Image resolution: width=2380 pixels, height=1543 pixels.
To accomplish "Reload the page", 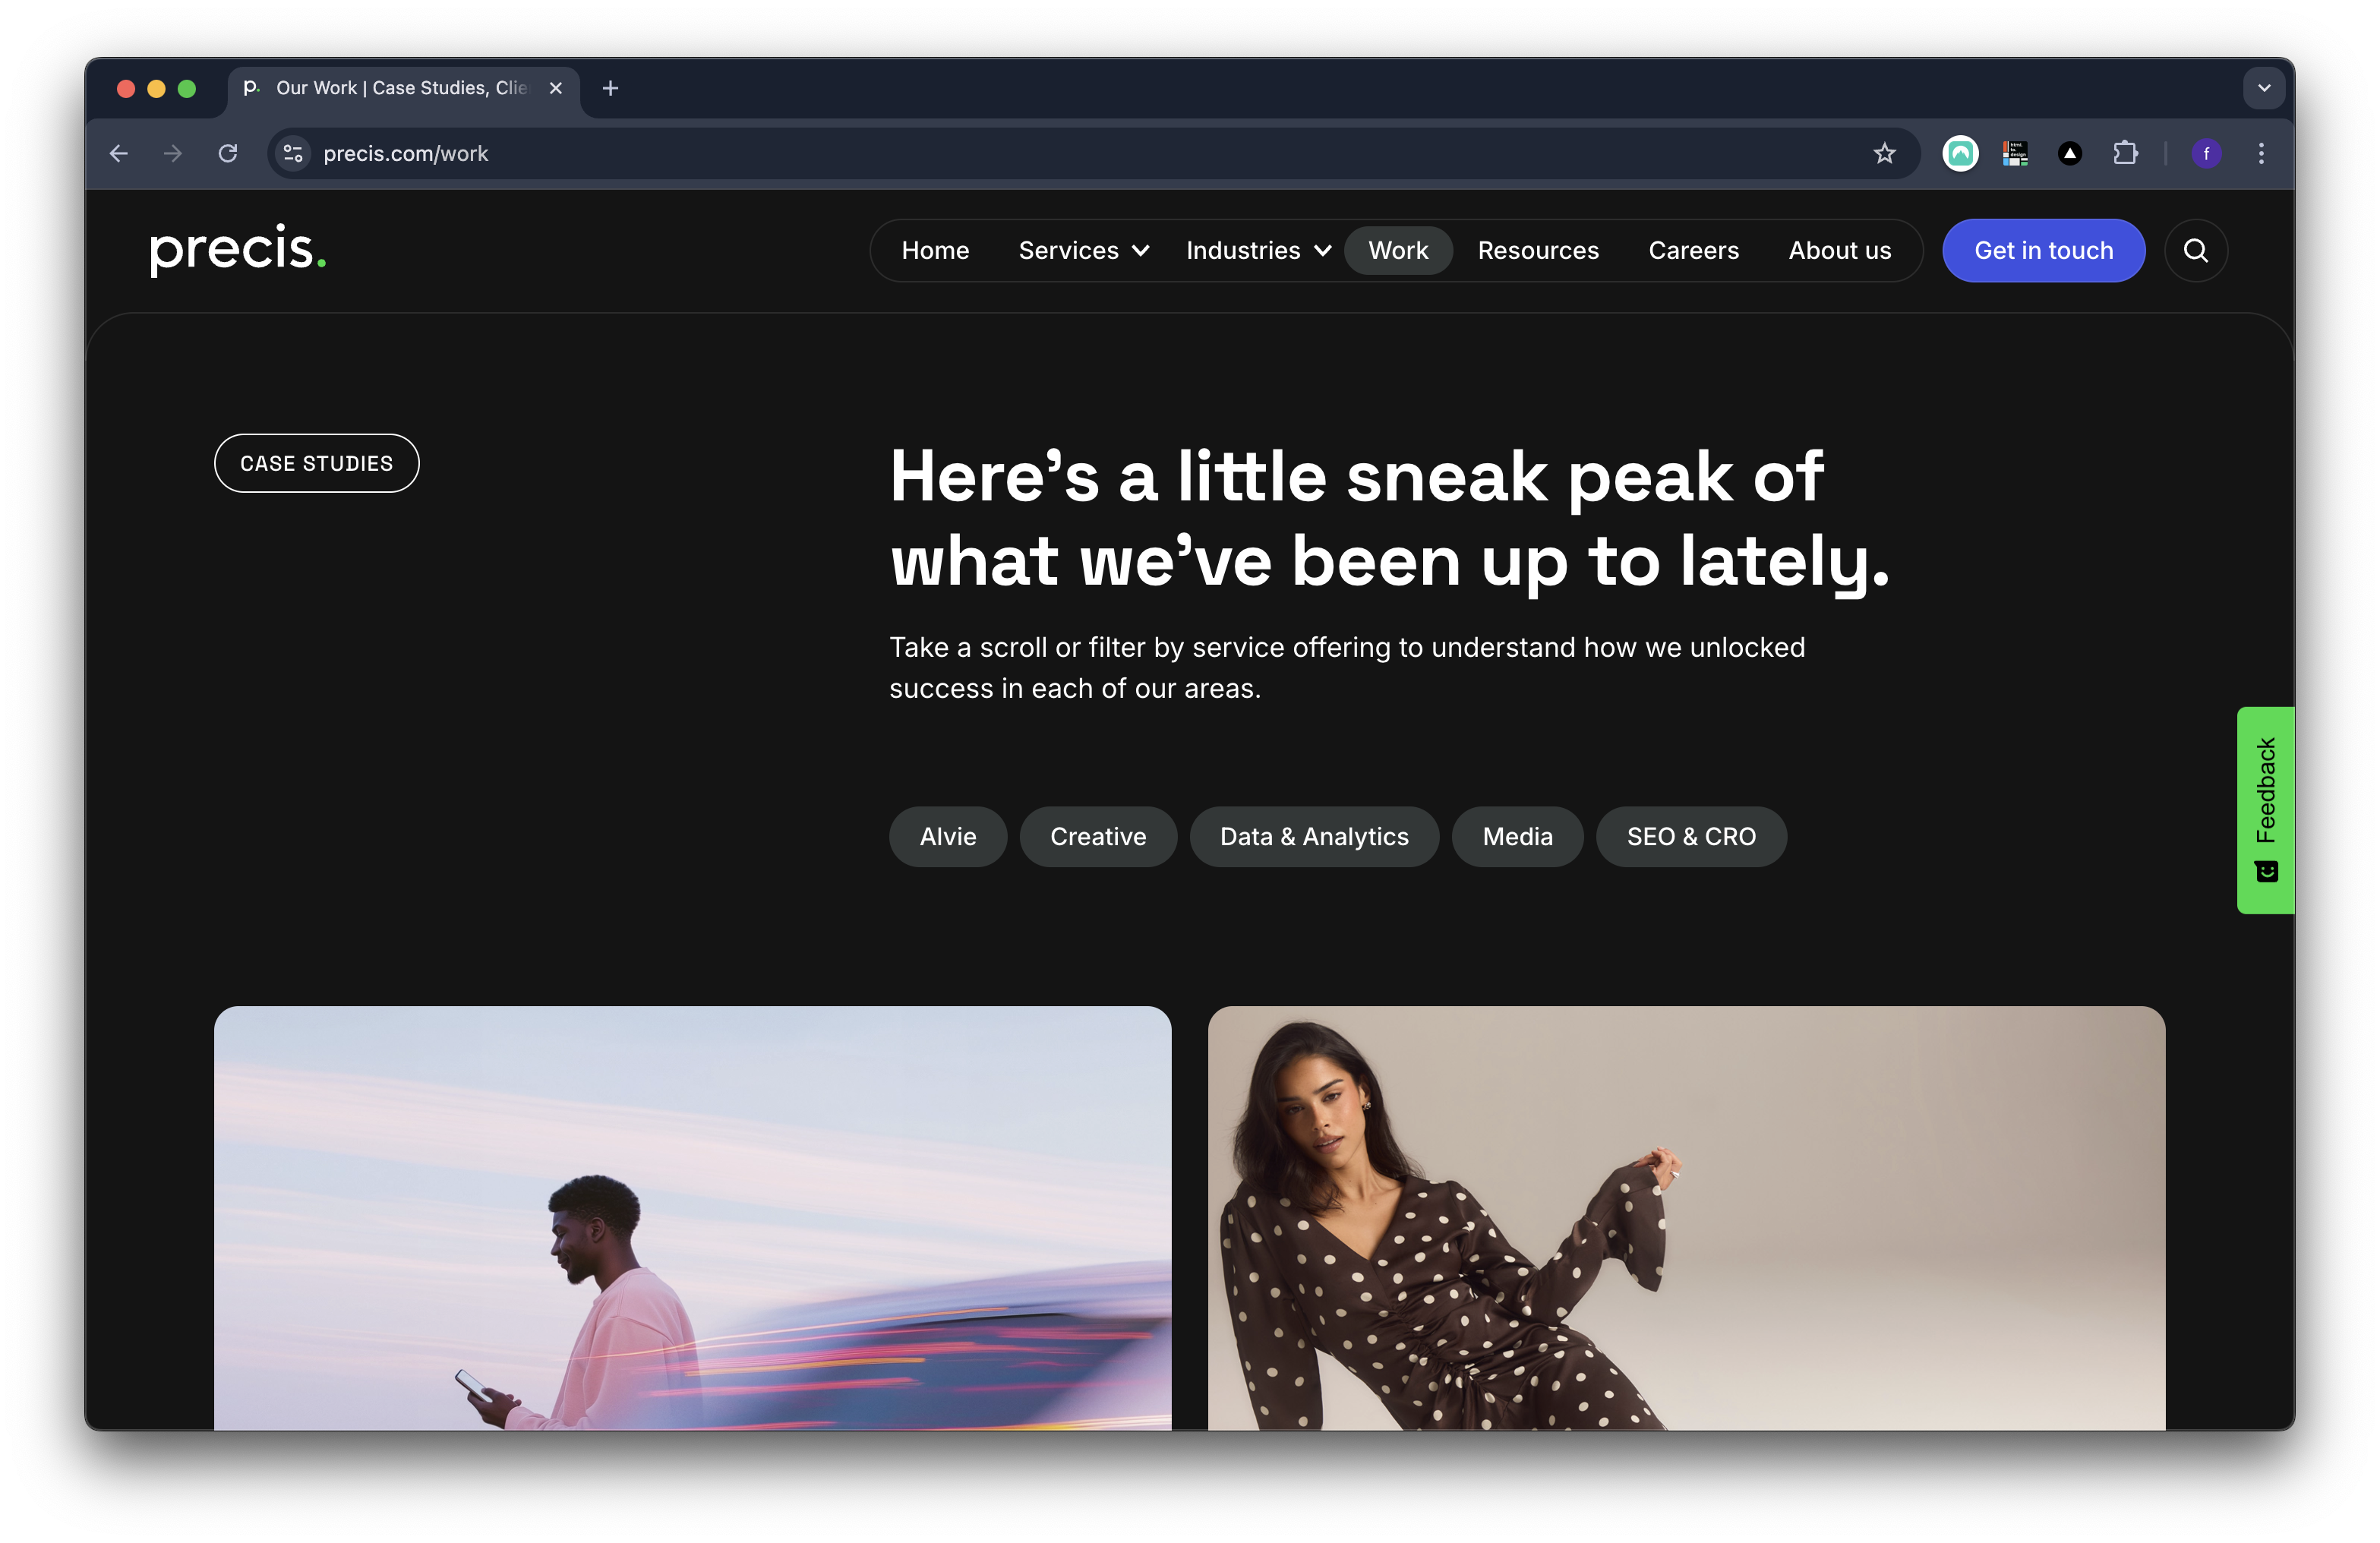I will point(228,153).
